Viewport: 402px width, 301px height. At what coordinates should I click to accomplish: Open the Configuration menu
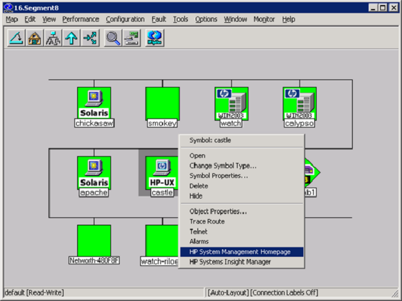(x=125, y=19)
